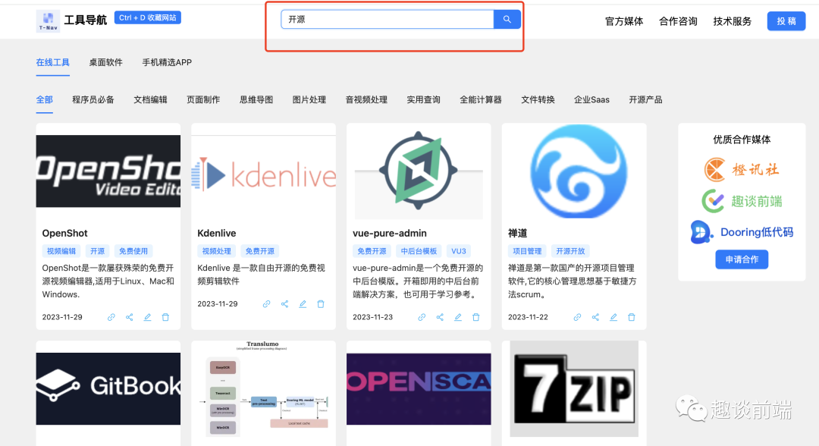Edit the OpenShot entry
This screenshot has width=819, height=446.
pos(147,317)
